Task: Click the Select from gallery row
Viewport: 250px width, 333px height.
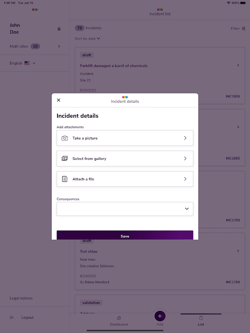Action: (x=125, y=159)
